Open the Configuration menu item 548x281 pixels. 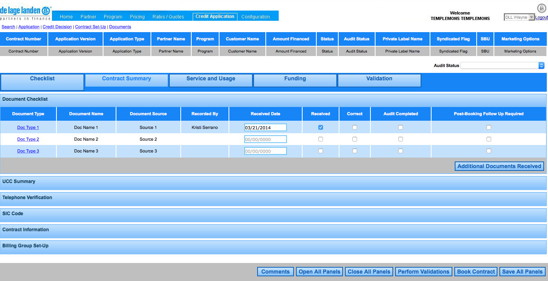coord(256,17)
